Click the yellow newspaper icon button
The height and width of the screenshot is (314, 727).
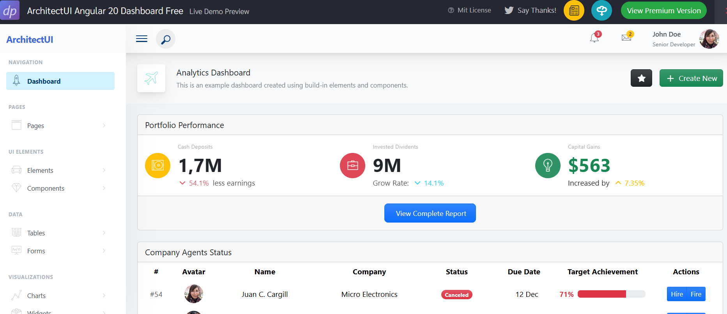574,11
